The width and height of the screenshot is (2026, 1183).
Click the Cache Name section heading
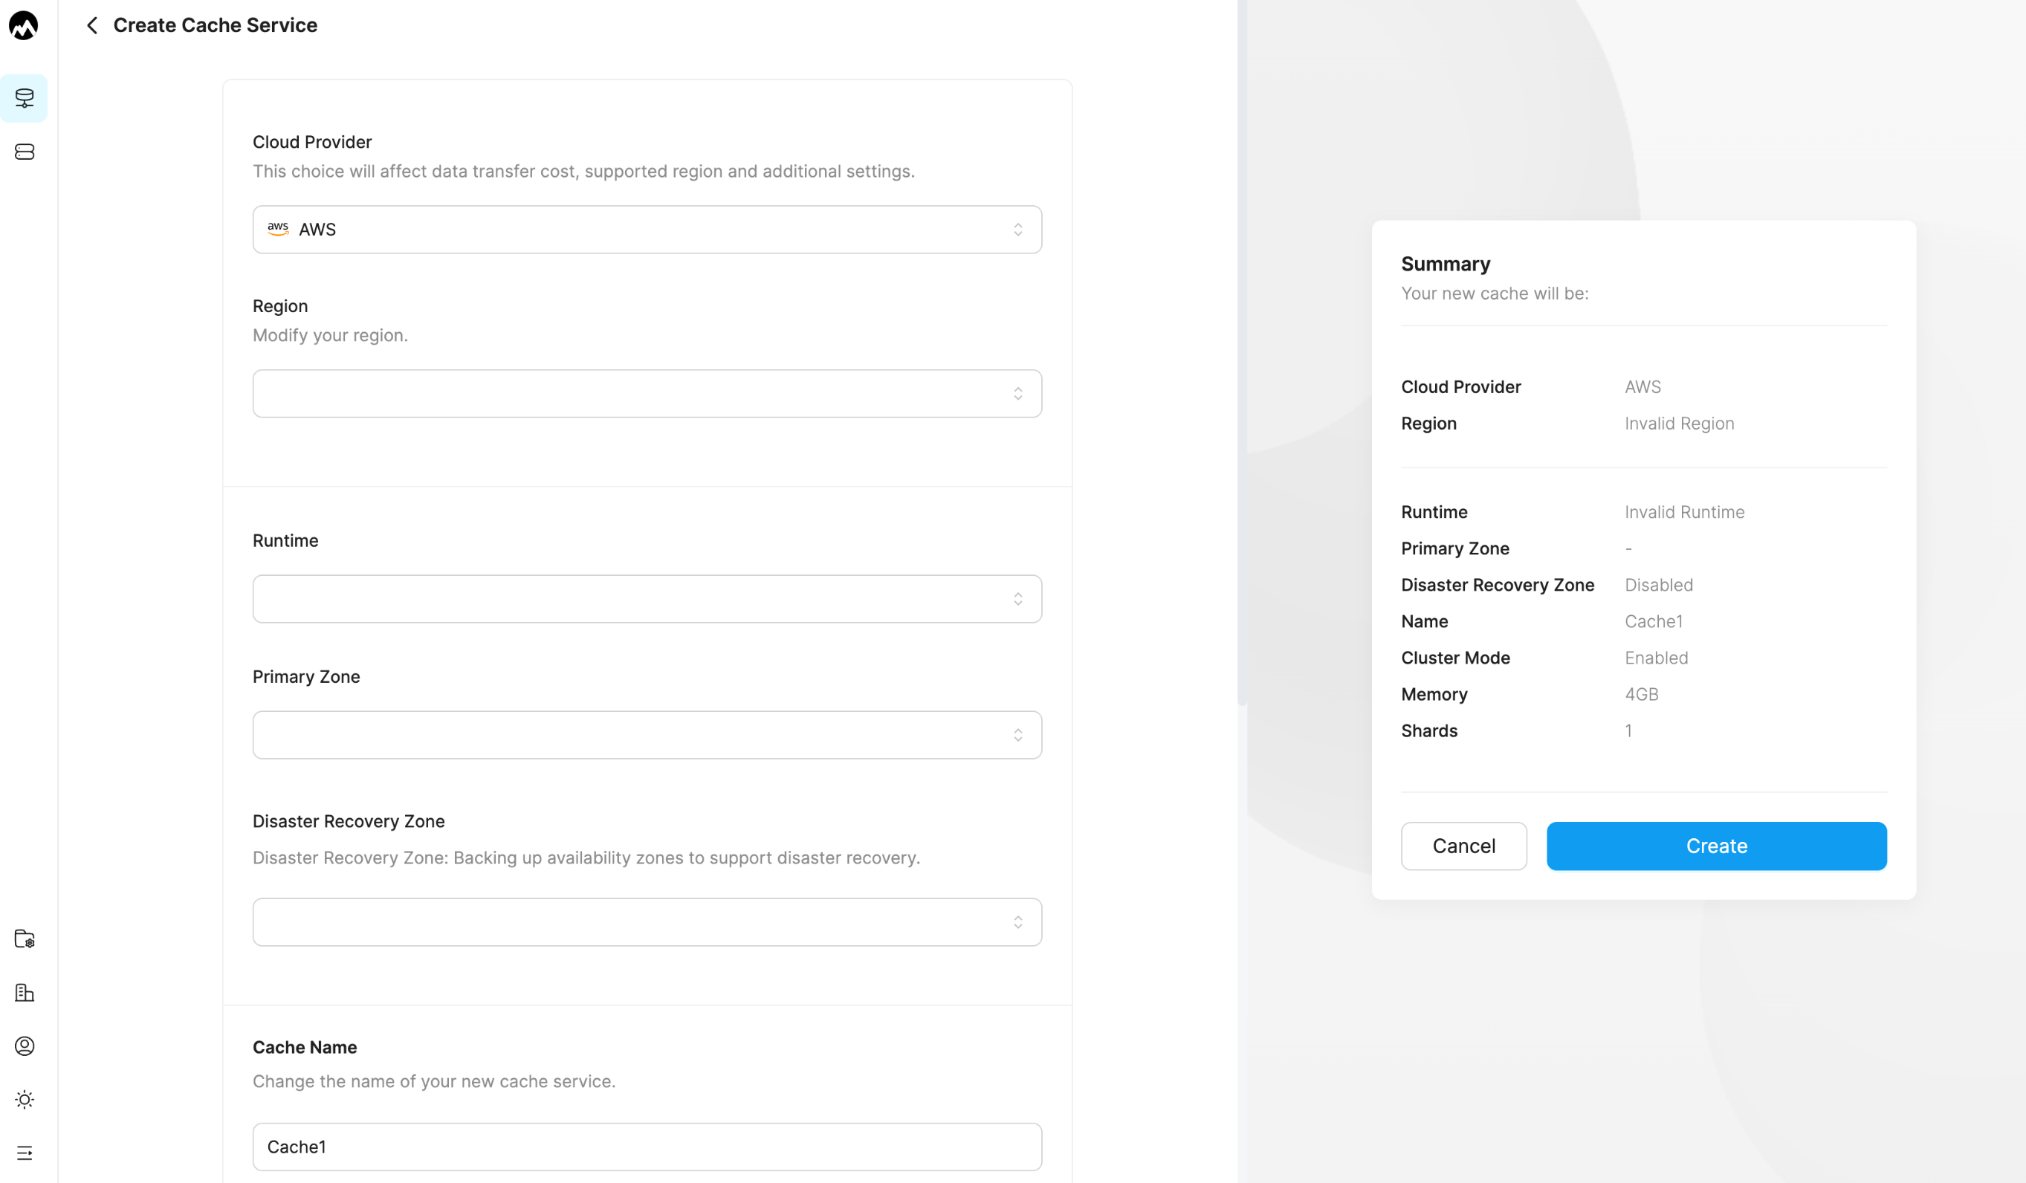[x=305, y=1047]
